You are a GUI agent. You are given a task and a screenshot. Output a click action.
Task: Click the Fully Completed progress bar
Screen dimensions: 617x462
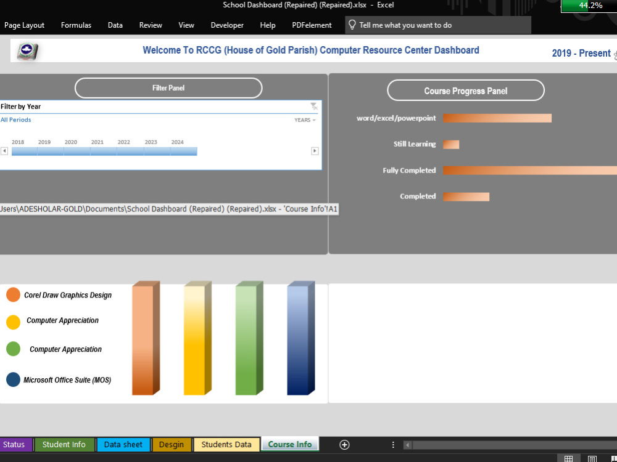coord(530,171)
